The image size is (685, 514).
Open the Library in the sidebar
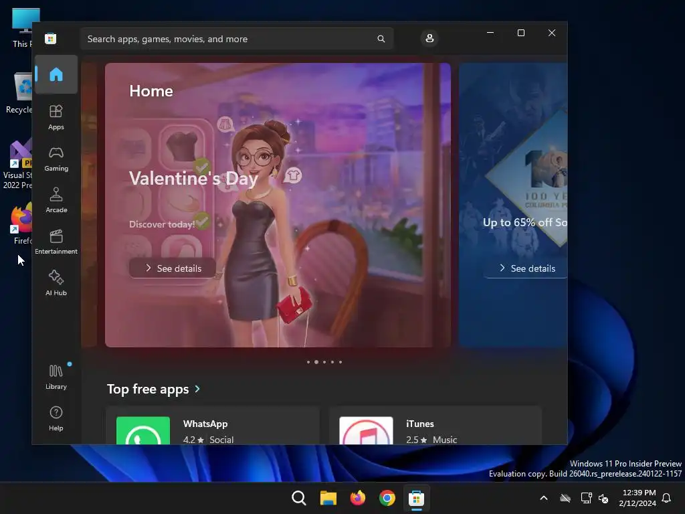tap(56, 377)
